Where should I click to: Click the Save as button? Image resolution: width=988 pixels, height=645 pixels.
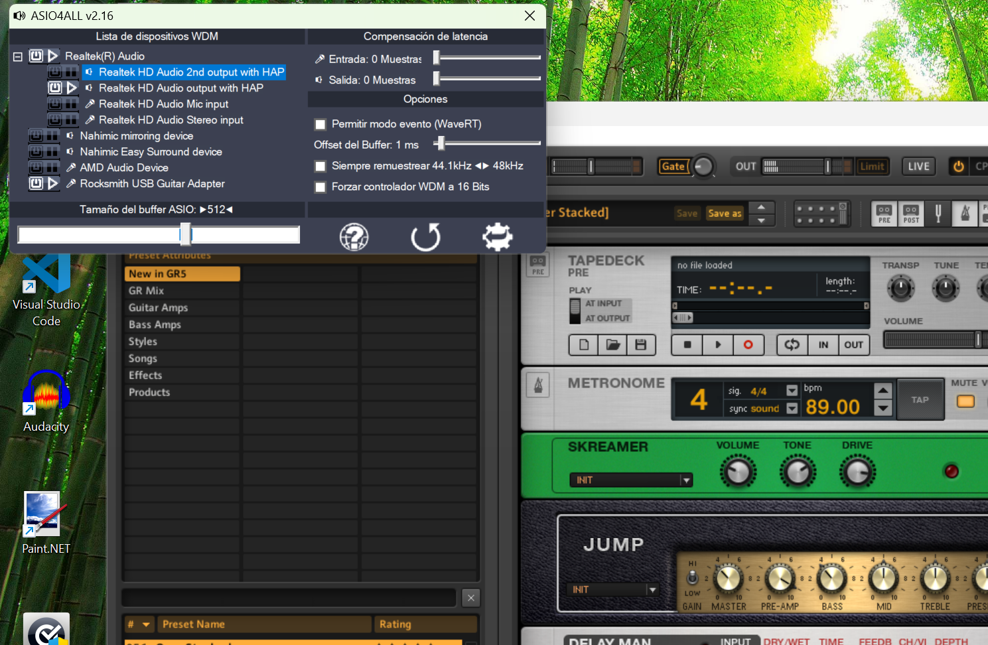pyautogui.click(x=725, y=214)
